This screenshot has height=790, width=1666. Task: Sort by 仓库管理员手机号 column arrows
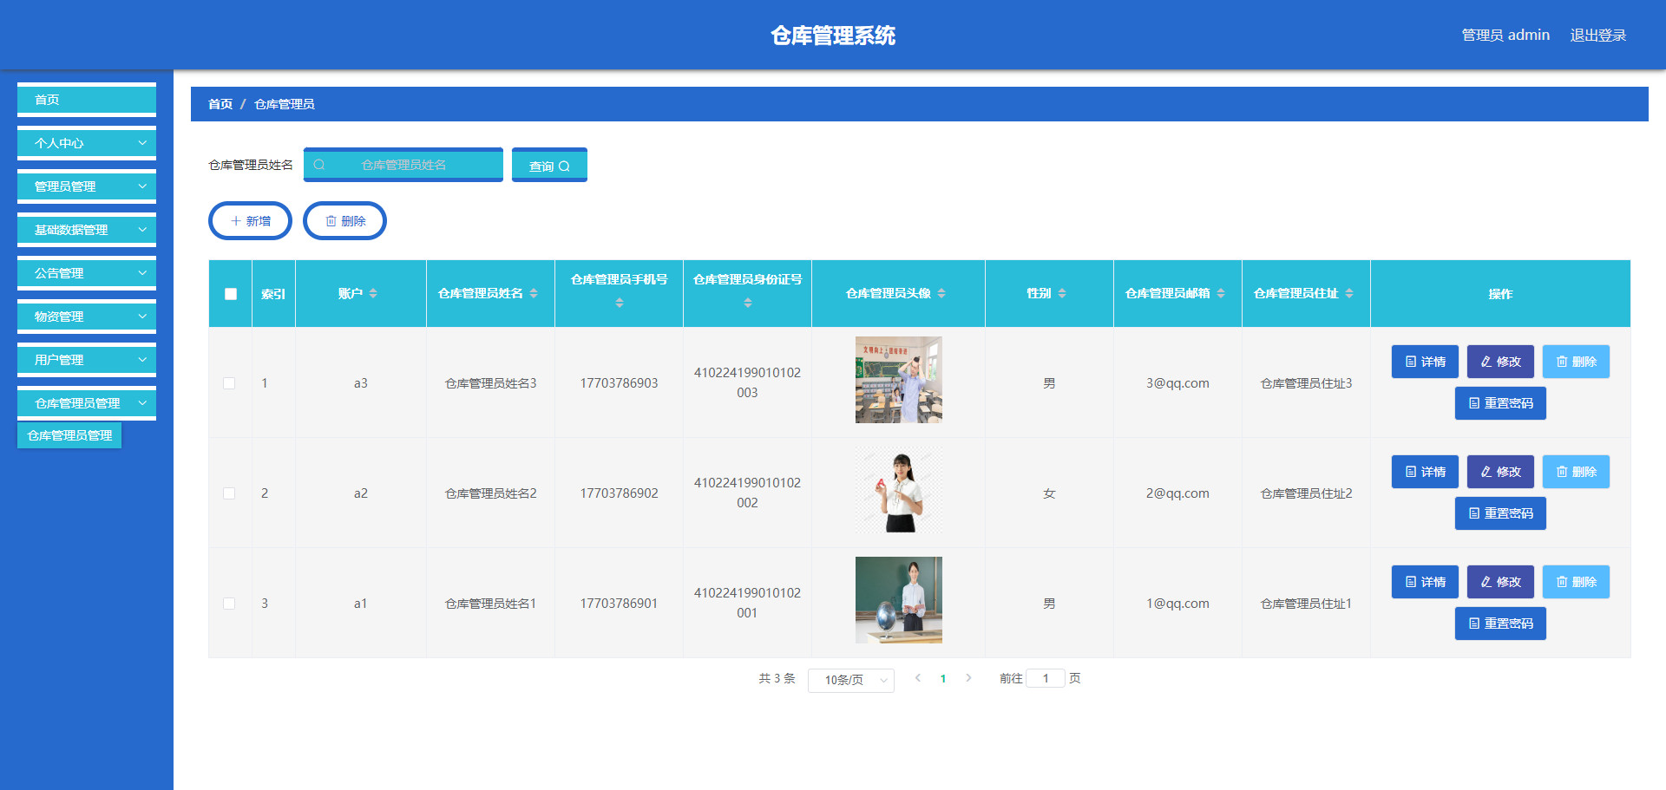(620, 303)
